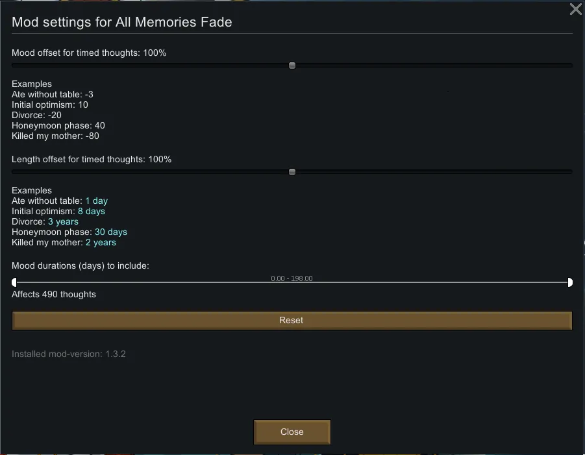Screen dimensions: 585x455
Task: Click 'Length offset for timed thoughts' label
Action: tap(92, 159)
